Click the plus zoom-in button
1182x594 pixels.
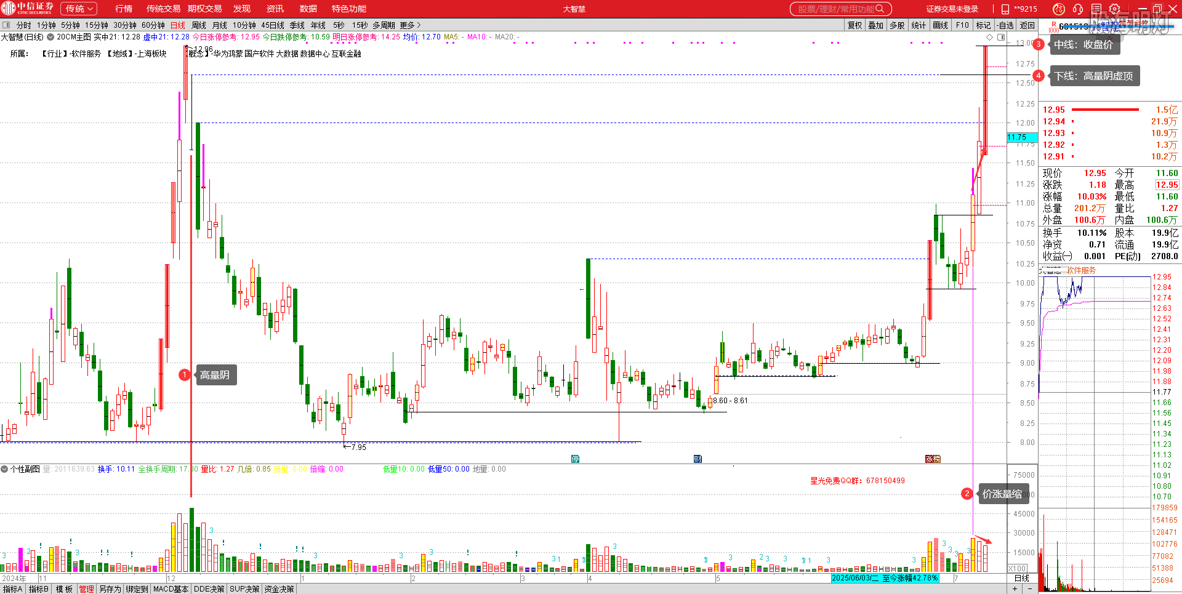coord(1015,589)
